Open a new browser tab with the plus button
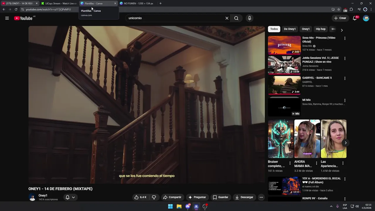The image size is (375, 211). (x=160, y=4)
